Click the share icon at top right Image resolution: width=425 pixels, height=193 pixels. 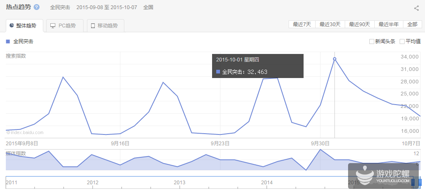pos(416,8)
